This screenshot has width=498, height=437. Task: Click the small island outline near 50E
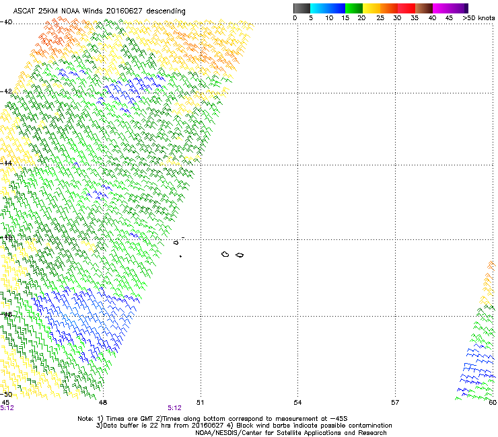click(x=176, y=243)
